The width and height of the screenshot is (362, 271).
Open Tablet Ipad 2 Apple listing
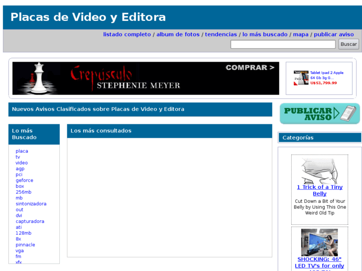pyautogui.click(x=327, y=75)
